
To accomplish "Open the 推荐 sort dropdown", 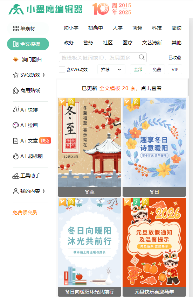I will 111,70.
